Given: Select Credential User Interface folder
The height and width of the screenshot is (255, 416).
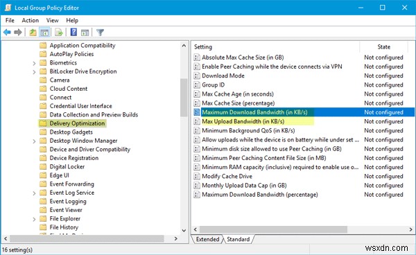Looking at the screenshot, I should click(x=81, y=106).
